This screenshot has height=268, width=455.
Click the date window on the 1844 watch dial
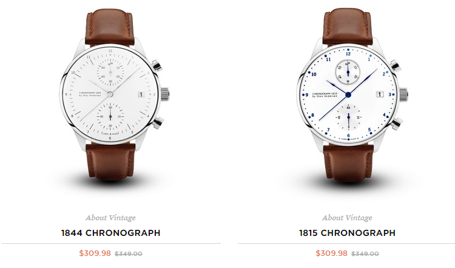141,94
